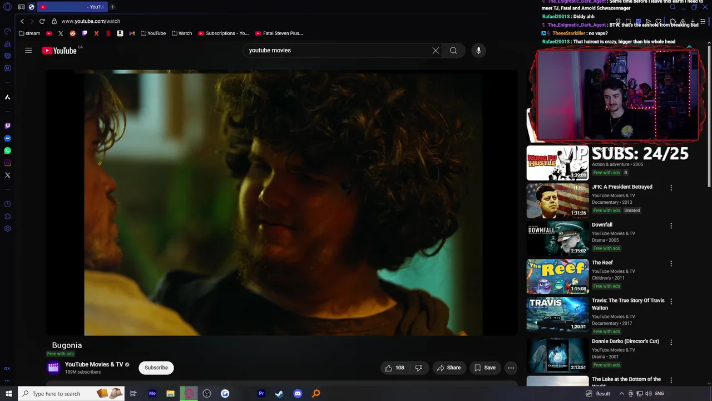The image size is (712, 401).
Task: Open the "stream" bookmarks folder
Action: pyautogui.click(x=29, y=33)
